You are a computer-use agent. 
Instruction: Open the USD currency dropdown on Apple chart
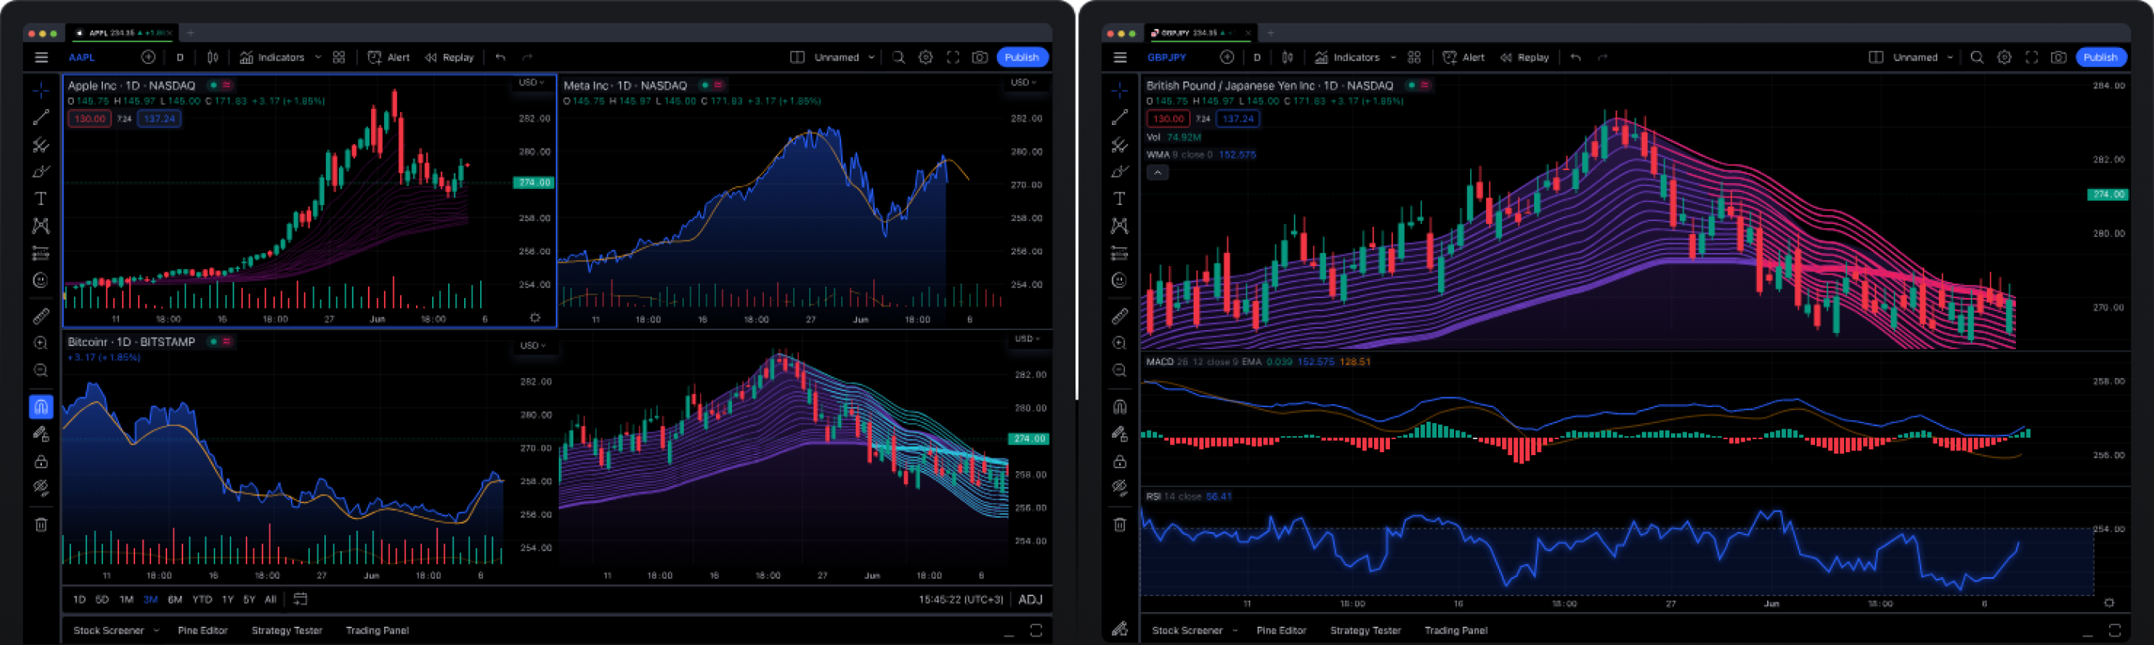click(x=532, y=82)
